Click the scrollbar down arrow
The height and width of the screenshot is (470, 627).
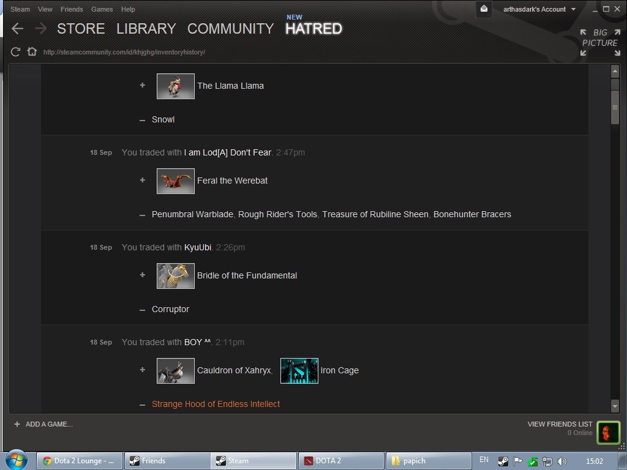point(615,406)
